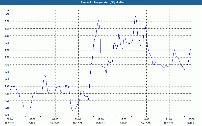Click the 12:00 time label
The image size is (202, 126).
(100, 119)
